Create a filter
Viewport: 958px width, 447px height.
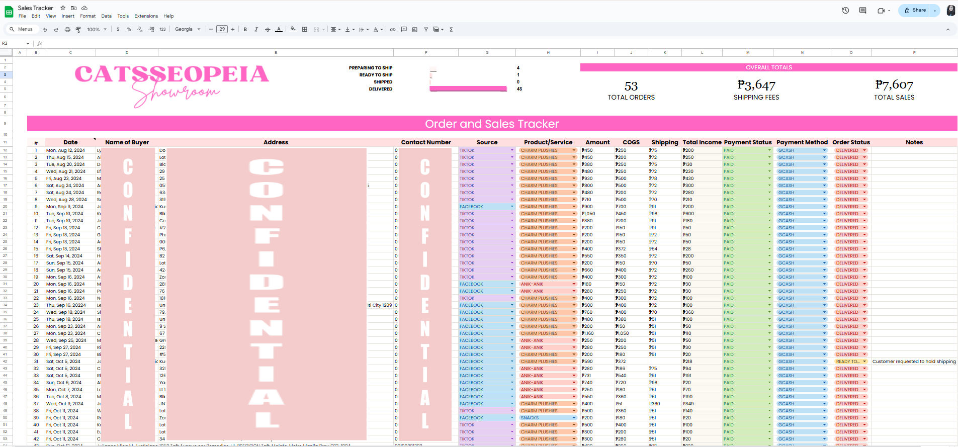(x=426, y=30)
